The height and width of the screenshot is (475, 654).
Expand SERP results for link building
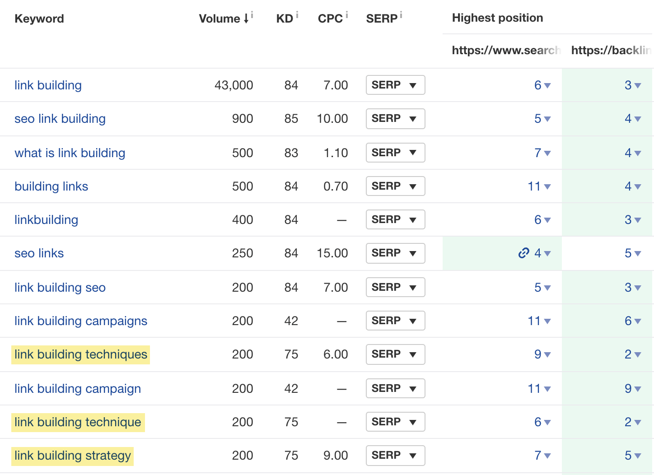pos(395,85)
